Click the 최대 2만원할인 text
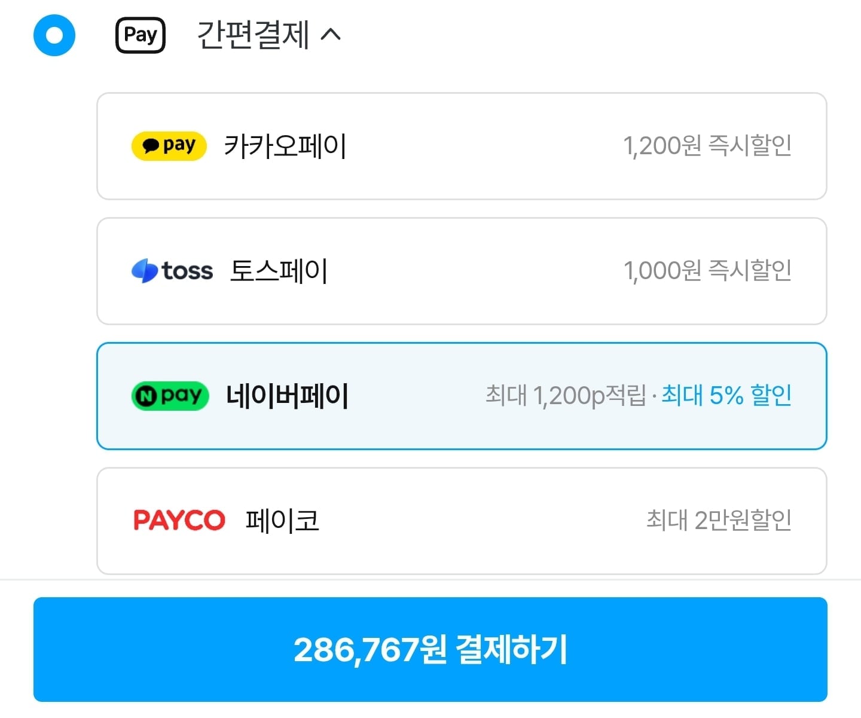The height and width of the screenshot is (718, 861). point(719,520)
